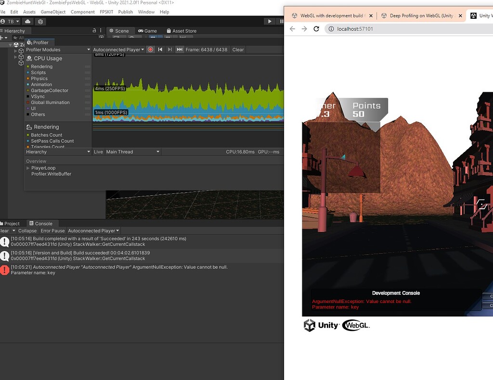Select the current frame skip-forward icon in Profiler
This screenshot has height=380, width=493.
179,49
